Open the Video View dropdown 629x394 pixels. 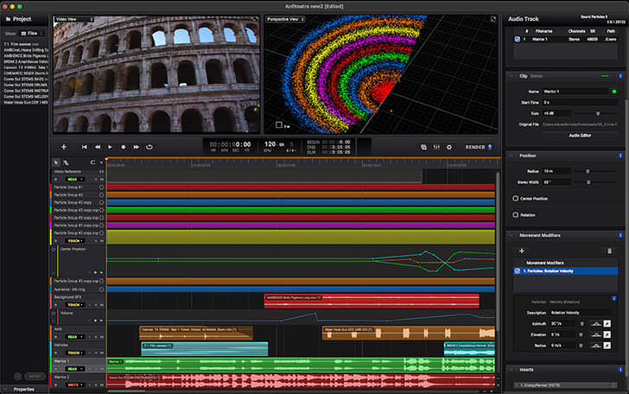point(76,18)
